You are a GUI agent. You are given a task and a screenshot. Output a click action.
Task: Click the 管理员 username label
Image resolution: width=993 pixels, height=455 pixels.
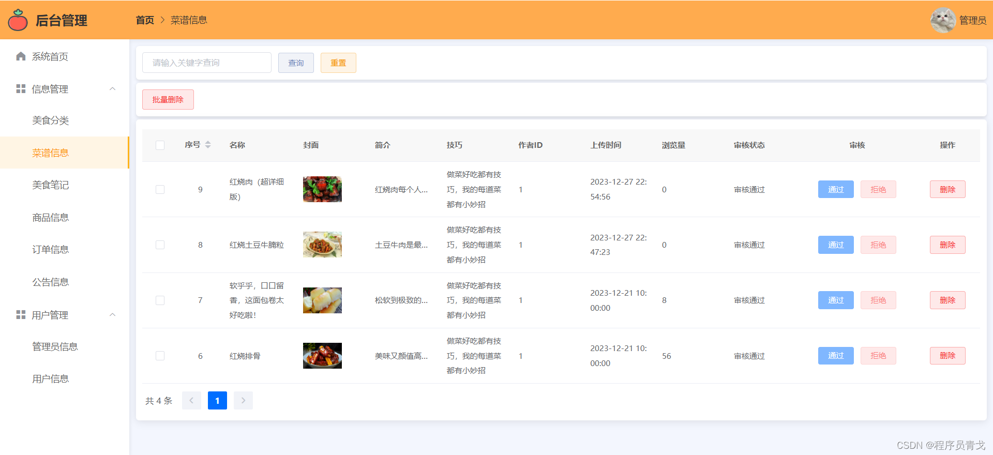point(973,20)
